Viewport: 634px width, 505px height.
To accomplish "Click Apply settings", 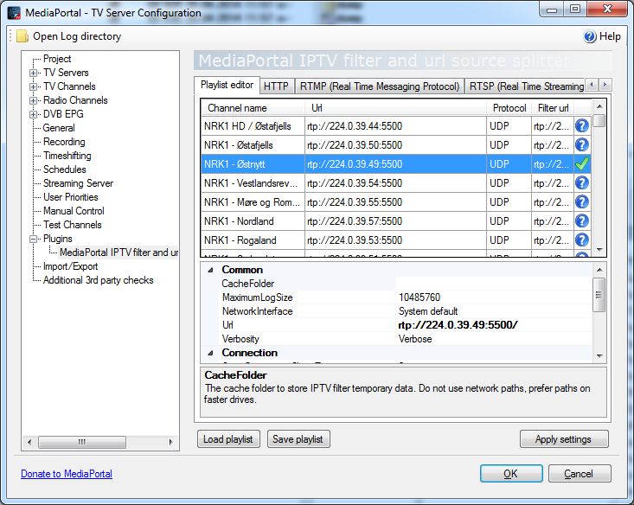I will point(564,439).
